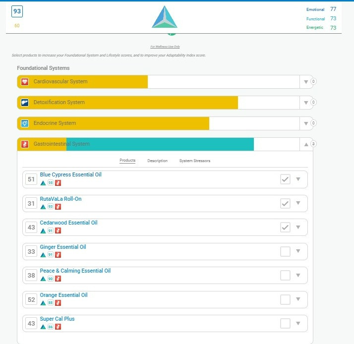354x344 pixels.
Task: Click the Gastrointestinal System red icon
Action: pos(25,144)
